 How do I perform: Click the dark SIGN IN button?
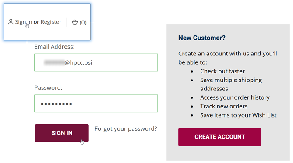(62, 133)
